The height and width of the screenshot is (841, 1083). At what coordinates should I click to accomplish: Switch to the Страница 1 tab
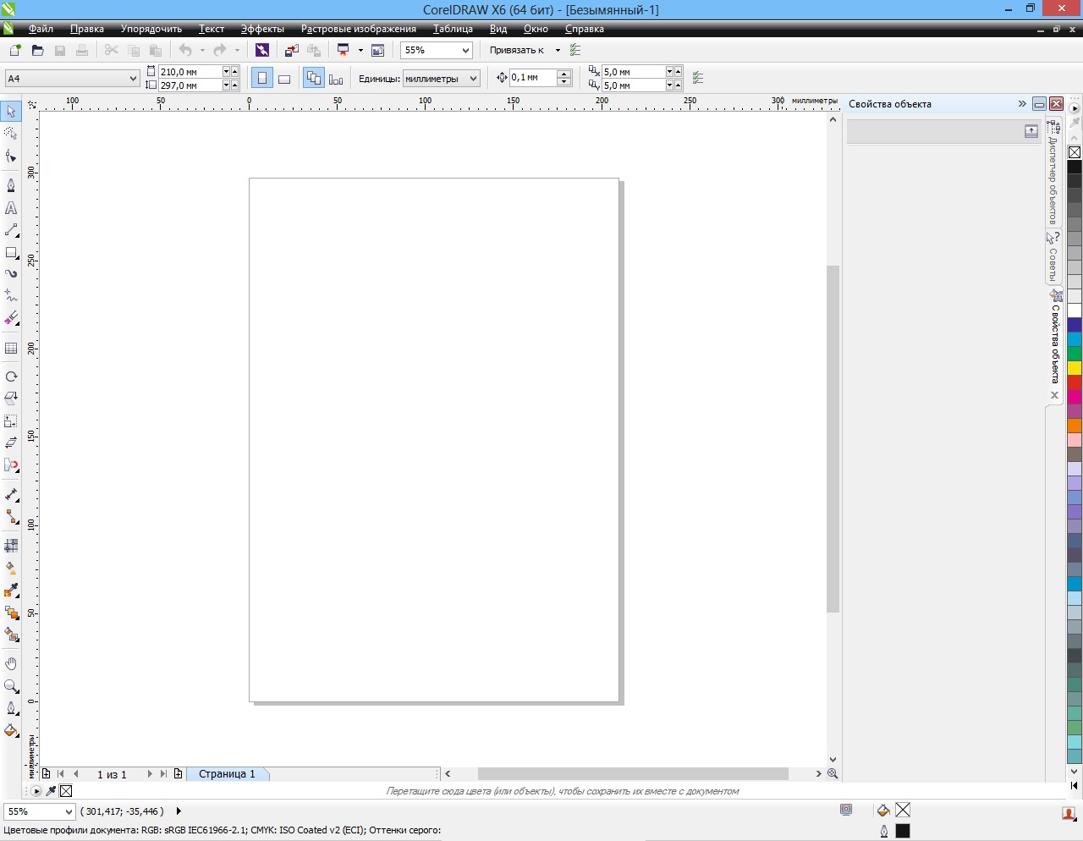point(226,774)
